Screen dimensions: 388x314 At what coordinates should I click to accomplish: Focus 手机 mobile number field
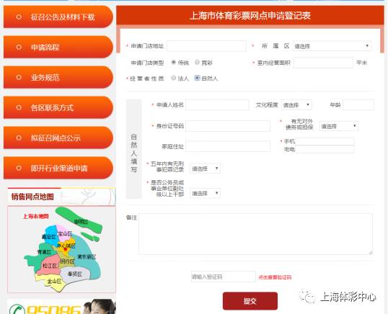(x=325, y=141)
